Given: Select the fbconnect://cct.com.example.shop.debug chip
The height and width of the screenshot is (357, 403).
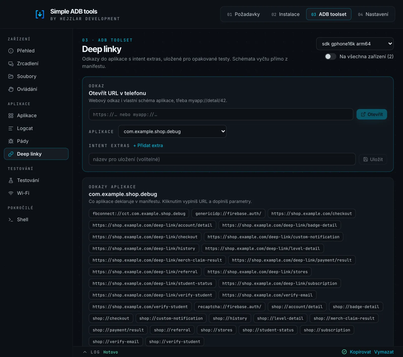Looking at the screenshot, I should click(x=139, y=214).
